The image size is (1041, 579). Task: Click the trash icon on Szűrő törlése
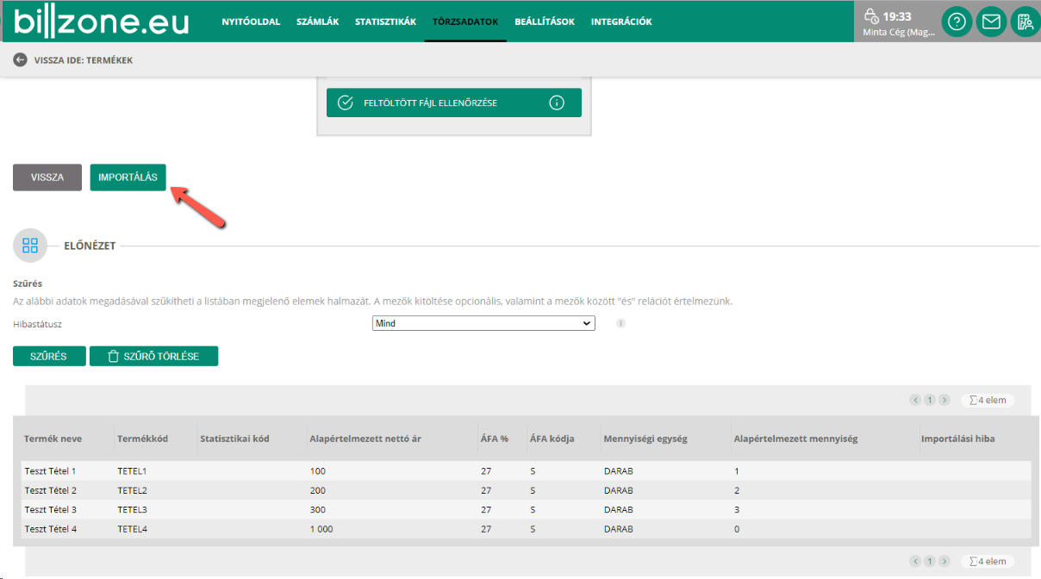point(113,356)
